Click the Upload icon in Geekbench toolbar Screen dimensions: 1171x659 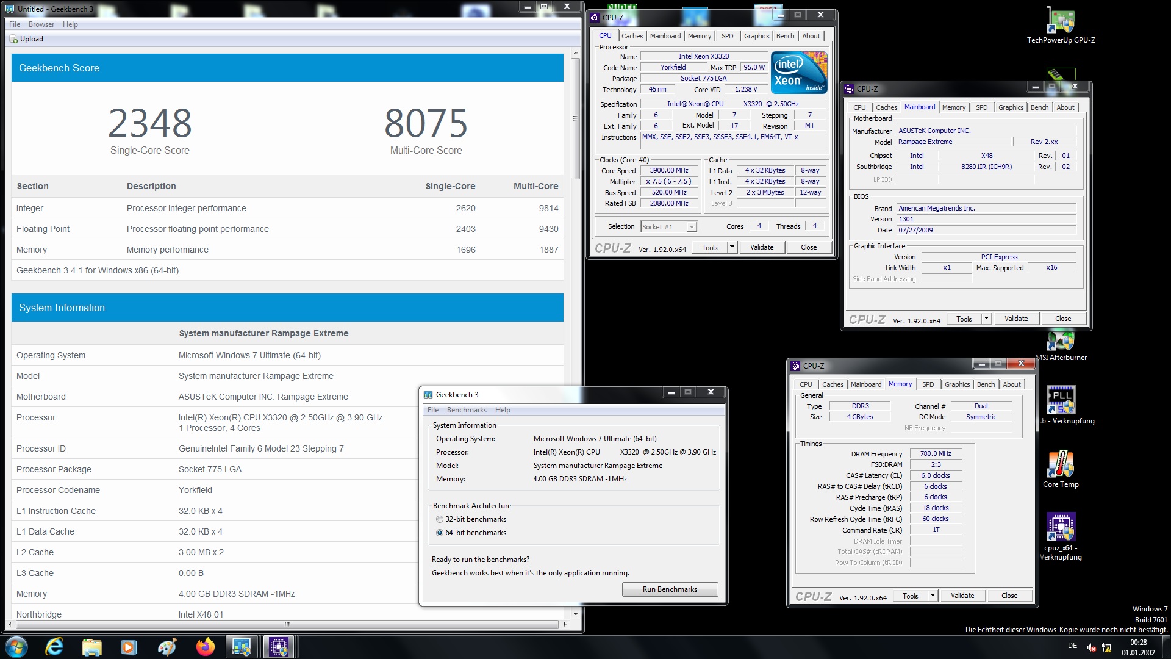click(13, 39)
